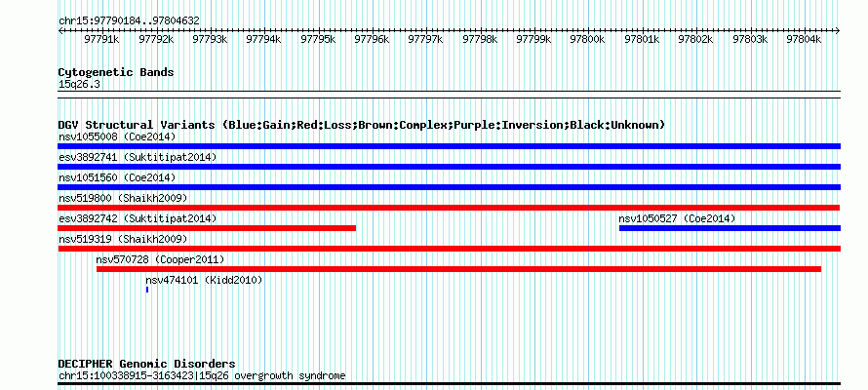Click the chr15:97790184..97804632 coordinates label

(129, 21)
